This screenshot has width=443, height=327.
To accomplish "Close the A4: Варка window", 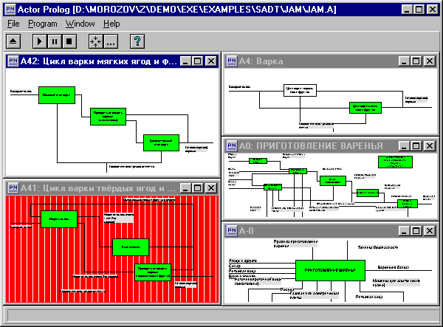I will tap(430, 61).
